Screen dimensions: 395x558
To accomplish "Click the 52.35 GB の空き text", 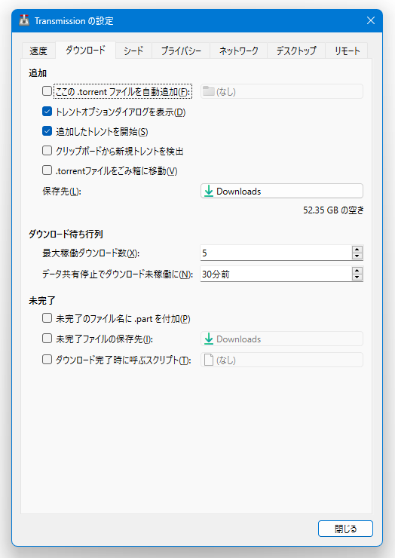I will 333,210.
